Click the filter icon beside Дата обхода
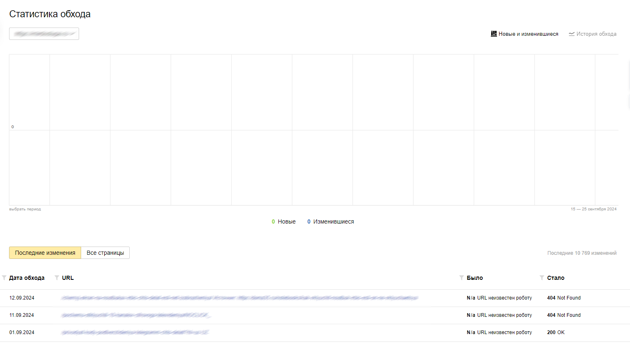The width and height of the screenshot is (630, 346). tap(4, 278)
